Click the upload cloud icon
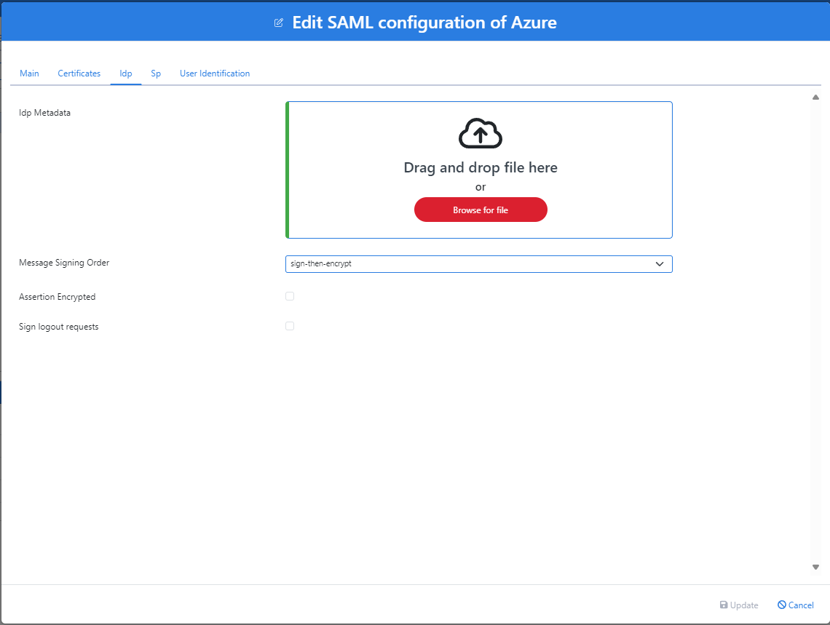 click(x=481, y=133)
